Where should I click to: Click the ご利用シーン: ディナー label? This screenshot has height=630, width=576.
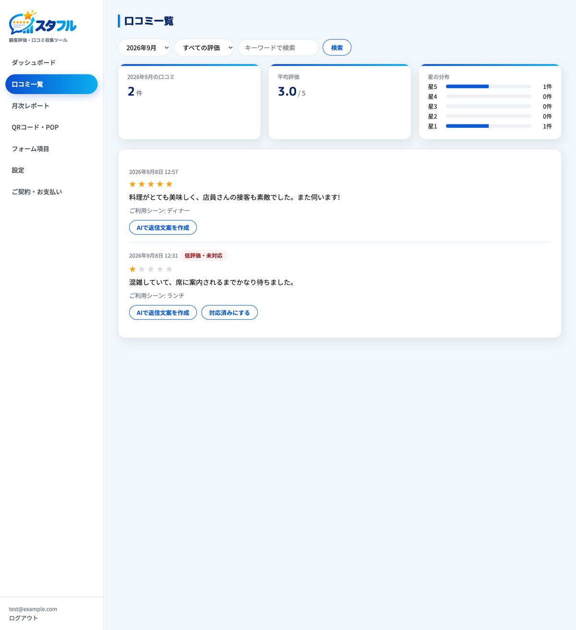(159, 211)
